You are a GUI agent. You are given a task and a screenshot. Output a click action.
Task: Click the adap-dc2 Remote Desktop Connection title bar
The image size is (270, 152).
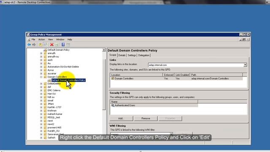[135, 2]
